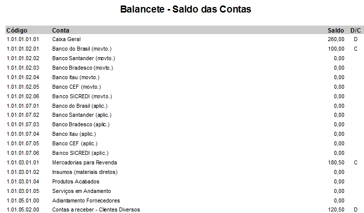
Task: Click the Balancete - Saldo das Contas title
Action: tap(186, 10)
